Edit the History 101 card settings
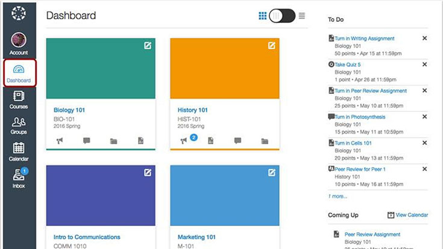 tap(272, 46)
